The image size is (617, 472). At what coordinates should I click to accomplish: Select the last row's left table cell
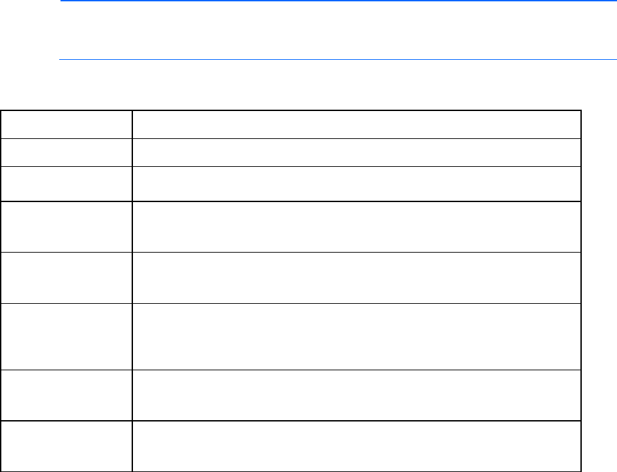[x=66, y=445]
